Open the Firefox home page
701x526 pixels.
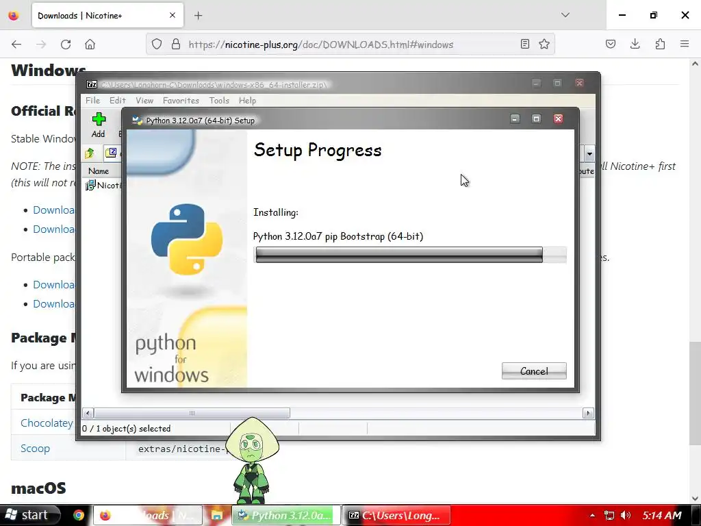click(90, 45)
